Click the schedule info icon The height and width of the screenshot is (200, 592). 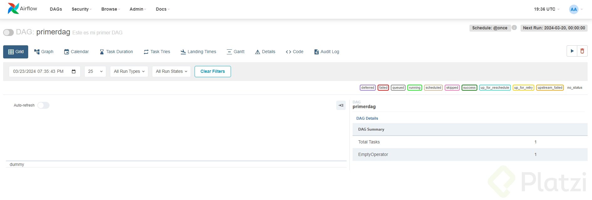pos(514,27)
